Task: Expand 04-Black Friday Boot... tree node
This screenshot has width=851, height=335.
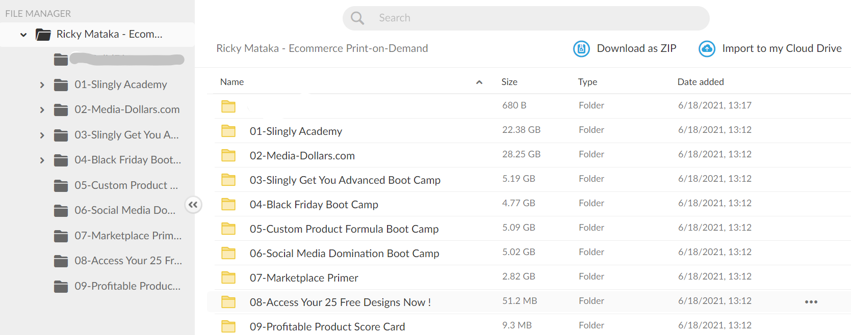Action: click(42, 160)
